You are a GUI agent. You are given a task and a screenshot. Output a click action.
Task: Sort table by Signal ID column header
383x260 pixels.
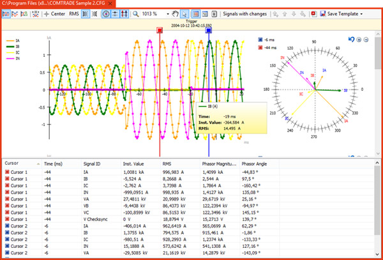[91, 163]
